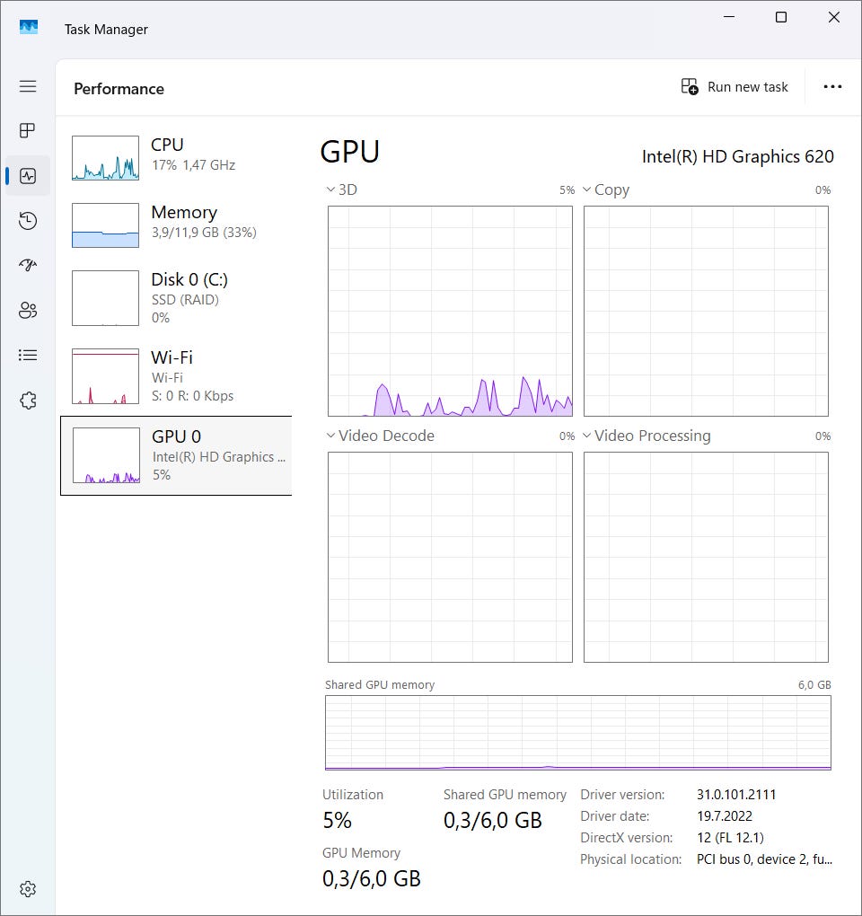Click the Intel(R) HD Graphics 620 title
Viewport: 862px width, 916px height.
pyautogui.click(x=737, y=156)
